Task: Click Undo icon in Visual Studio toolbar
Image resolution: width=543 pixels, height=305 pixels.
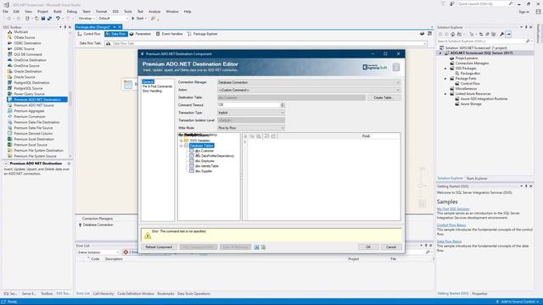Action: pyautogui.click(x=58, y=19)
